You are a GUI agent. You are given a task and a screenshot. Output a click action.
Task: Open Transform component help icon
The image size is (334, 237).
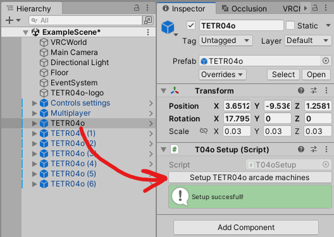pyautogui.click(x=301, y=90)
